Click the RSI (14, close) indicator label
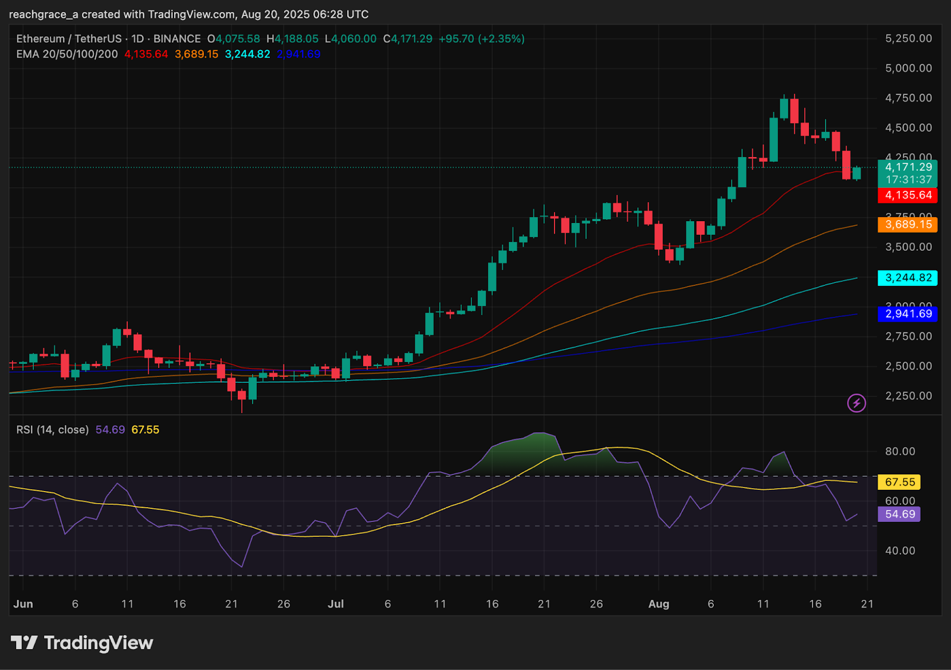951x670 pixels. point(52,430)
